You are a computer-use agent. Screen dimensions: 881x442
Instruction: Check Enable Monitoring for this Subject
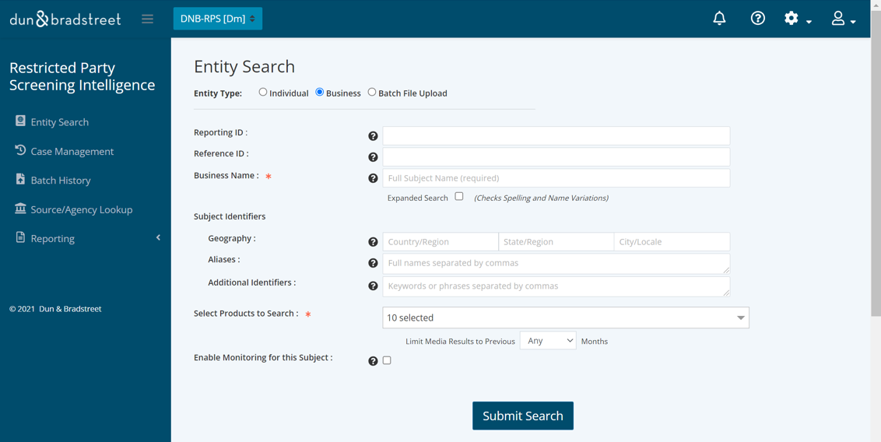387,360
